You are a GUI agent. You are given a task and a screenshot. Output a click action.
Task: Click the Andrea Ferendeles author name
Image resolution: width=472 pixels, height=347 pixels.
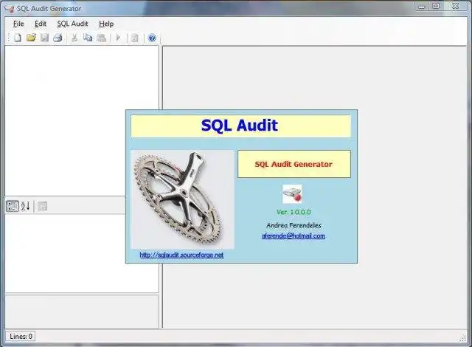coord(294,225)
